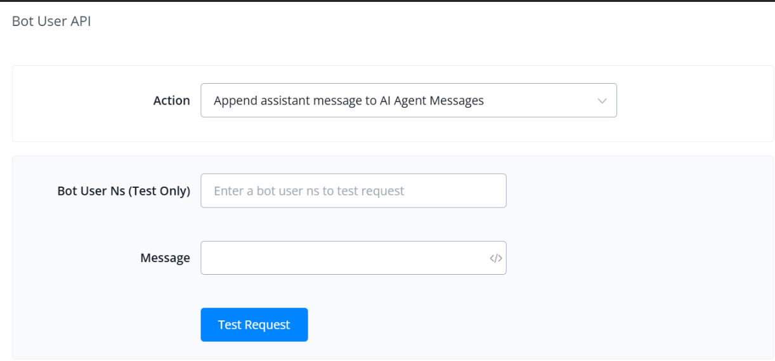Toggle the Action selector's down arrow
The width and height of the screenshot is (775, 361).
602,101
